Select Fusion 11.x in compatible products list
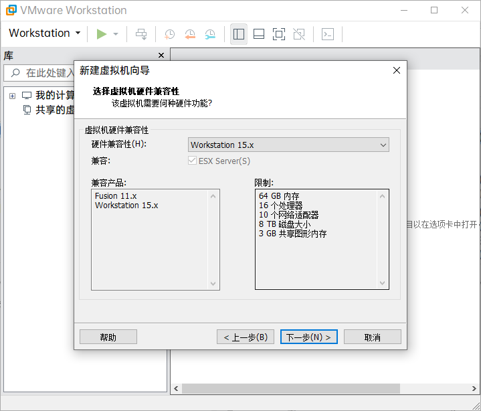The width and height of the screenshot is (481, 411). pos(116,196)
